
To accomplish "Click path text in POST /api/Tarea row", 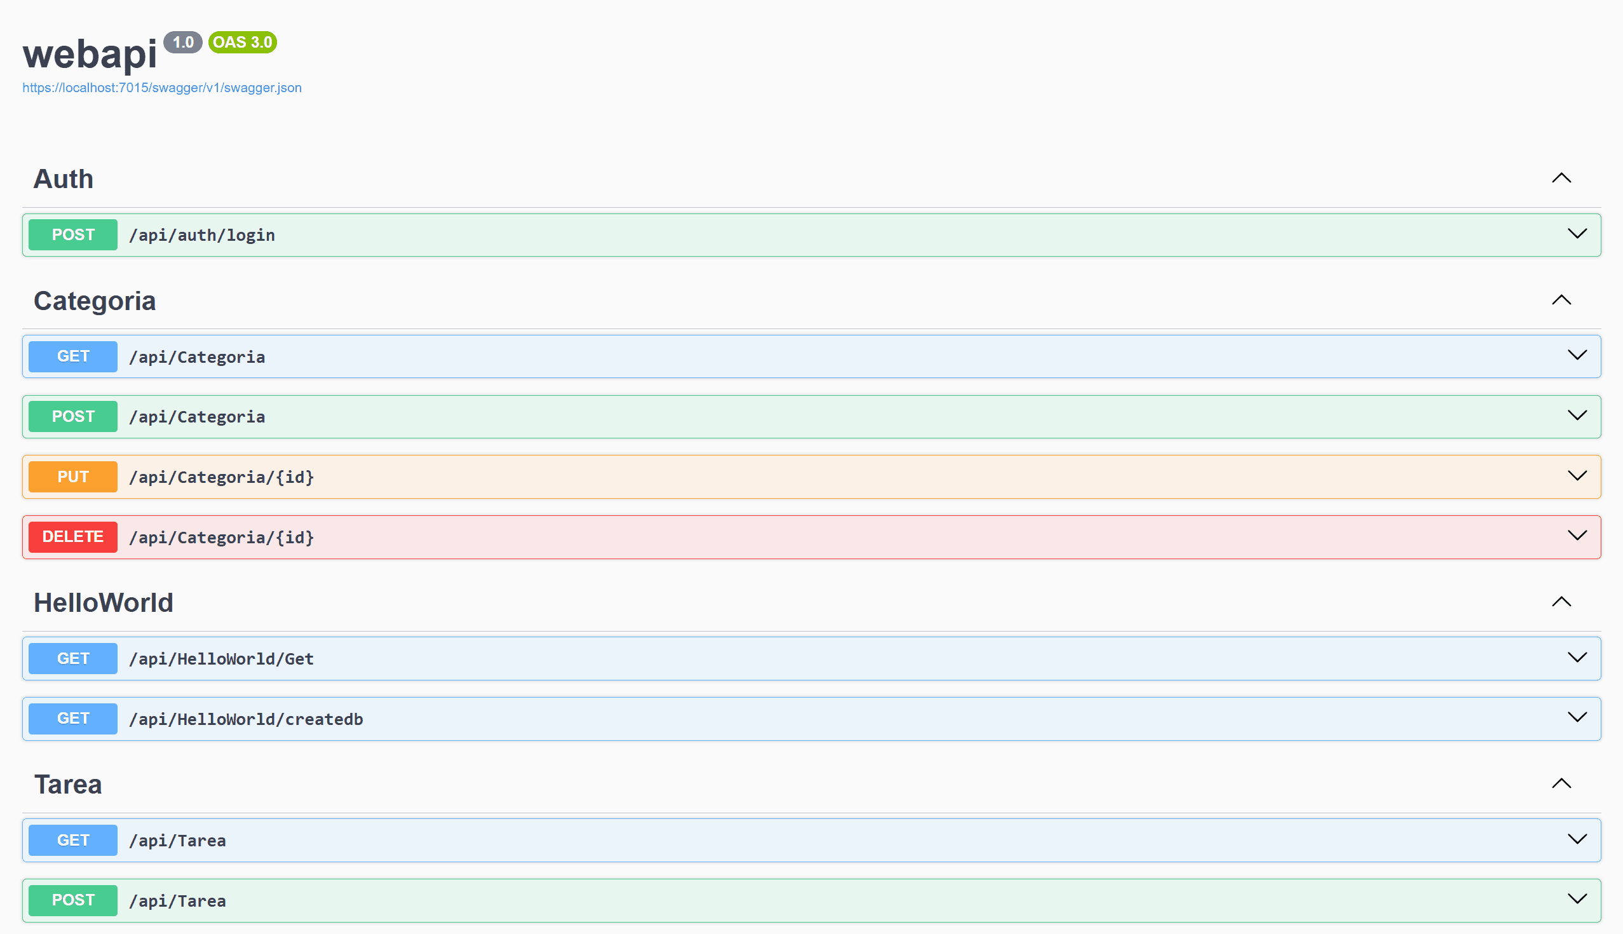I will pyautogui.click(x=177, y=902).
